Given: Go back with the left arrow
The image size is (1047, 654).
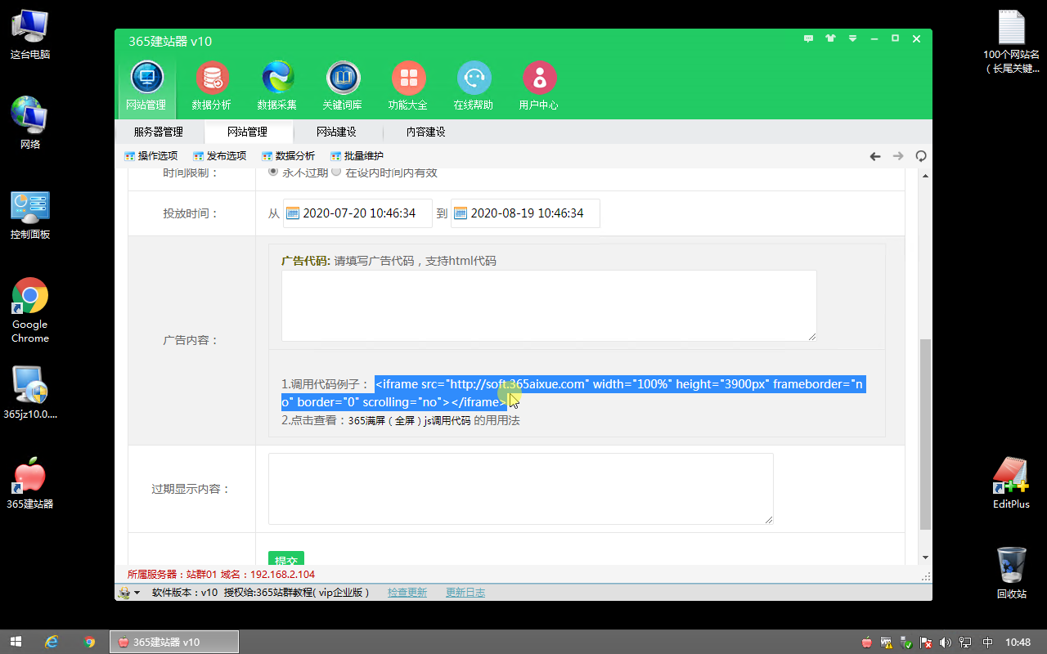Looking at the screenshot, I should (x=875, y=156).
